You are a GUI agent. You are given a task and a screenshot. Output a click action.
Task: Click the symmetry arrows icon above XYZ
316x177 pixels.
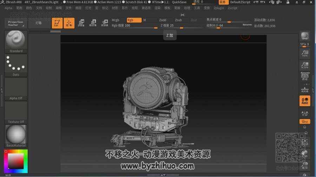point(305,113)
